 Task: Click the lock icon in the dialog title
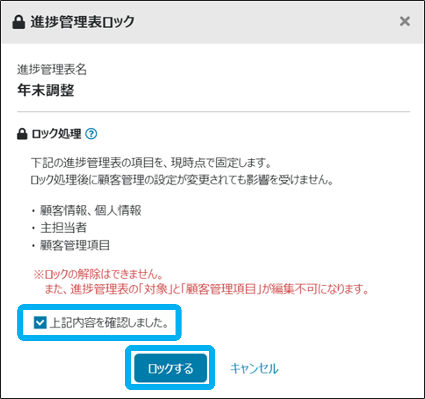point(19,22)
